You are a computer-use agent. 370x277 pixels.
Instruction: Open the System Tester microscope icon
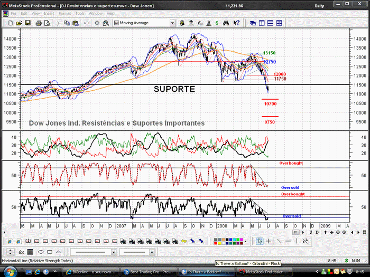pos(209,23)
